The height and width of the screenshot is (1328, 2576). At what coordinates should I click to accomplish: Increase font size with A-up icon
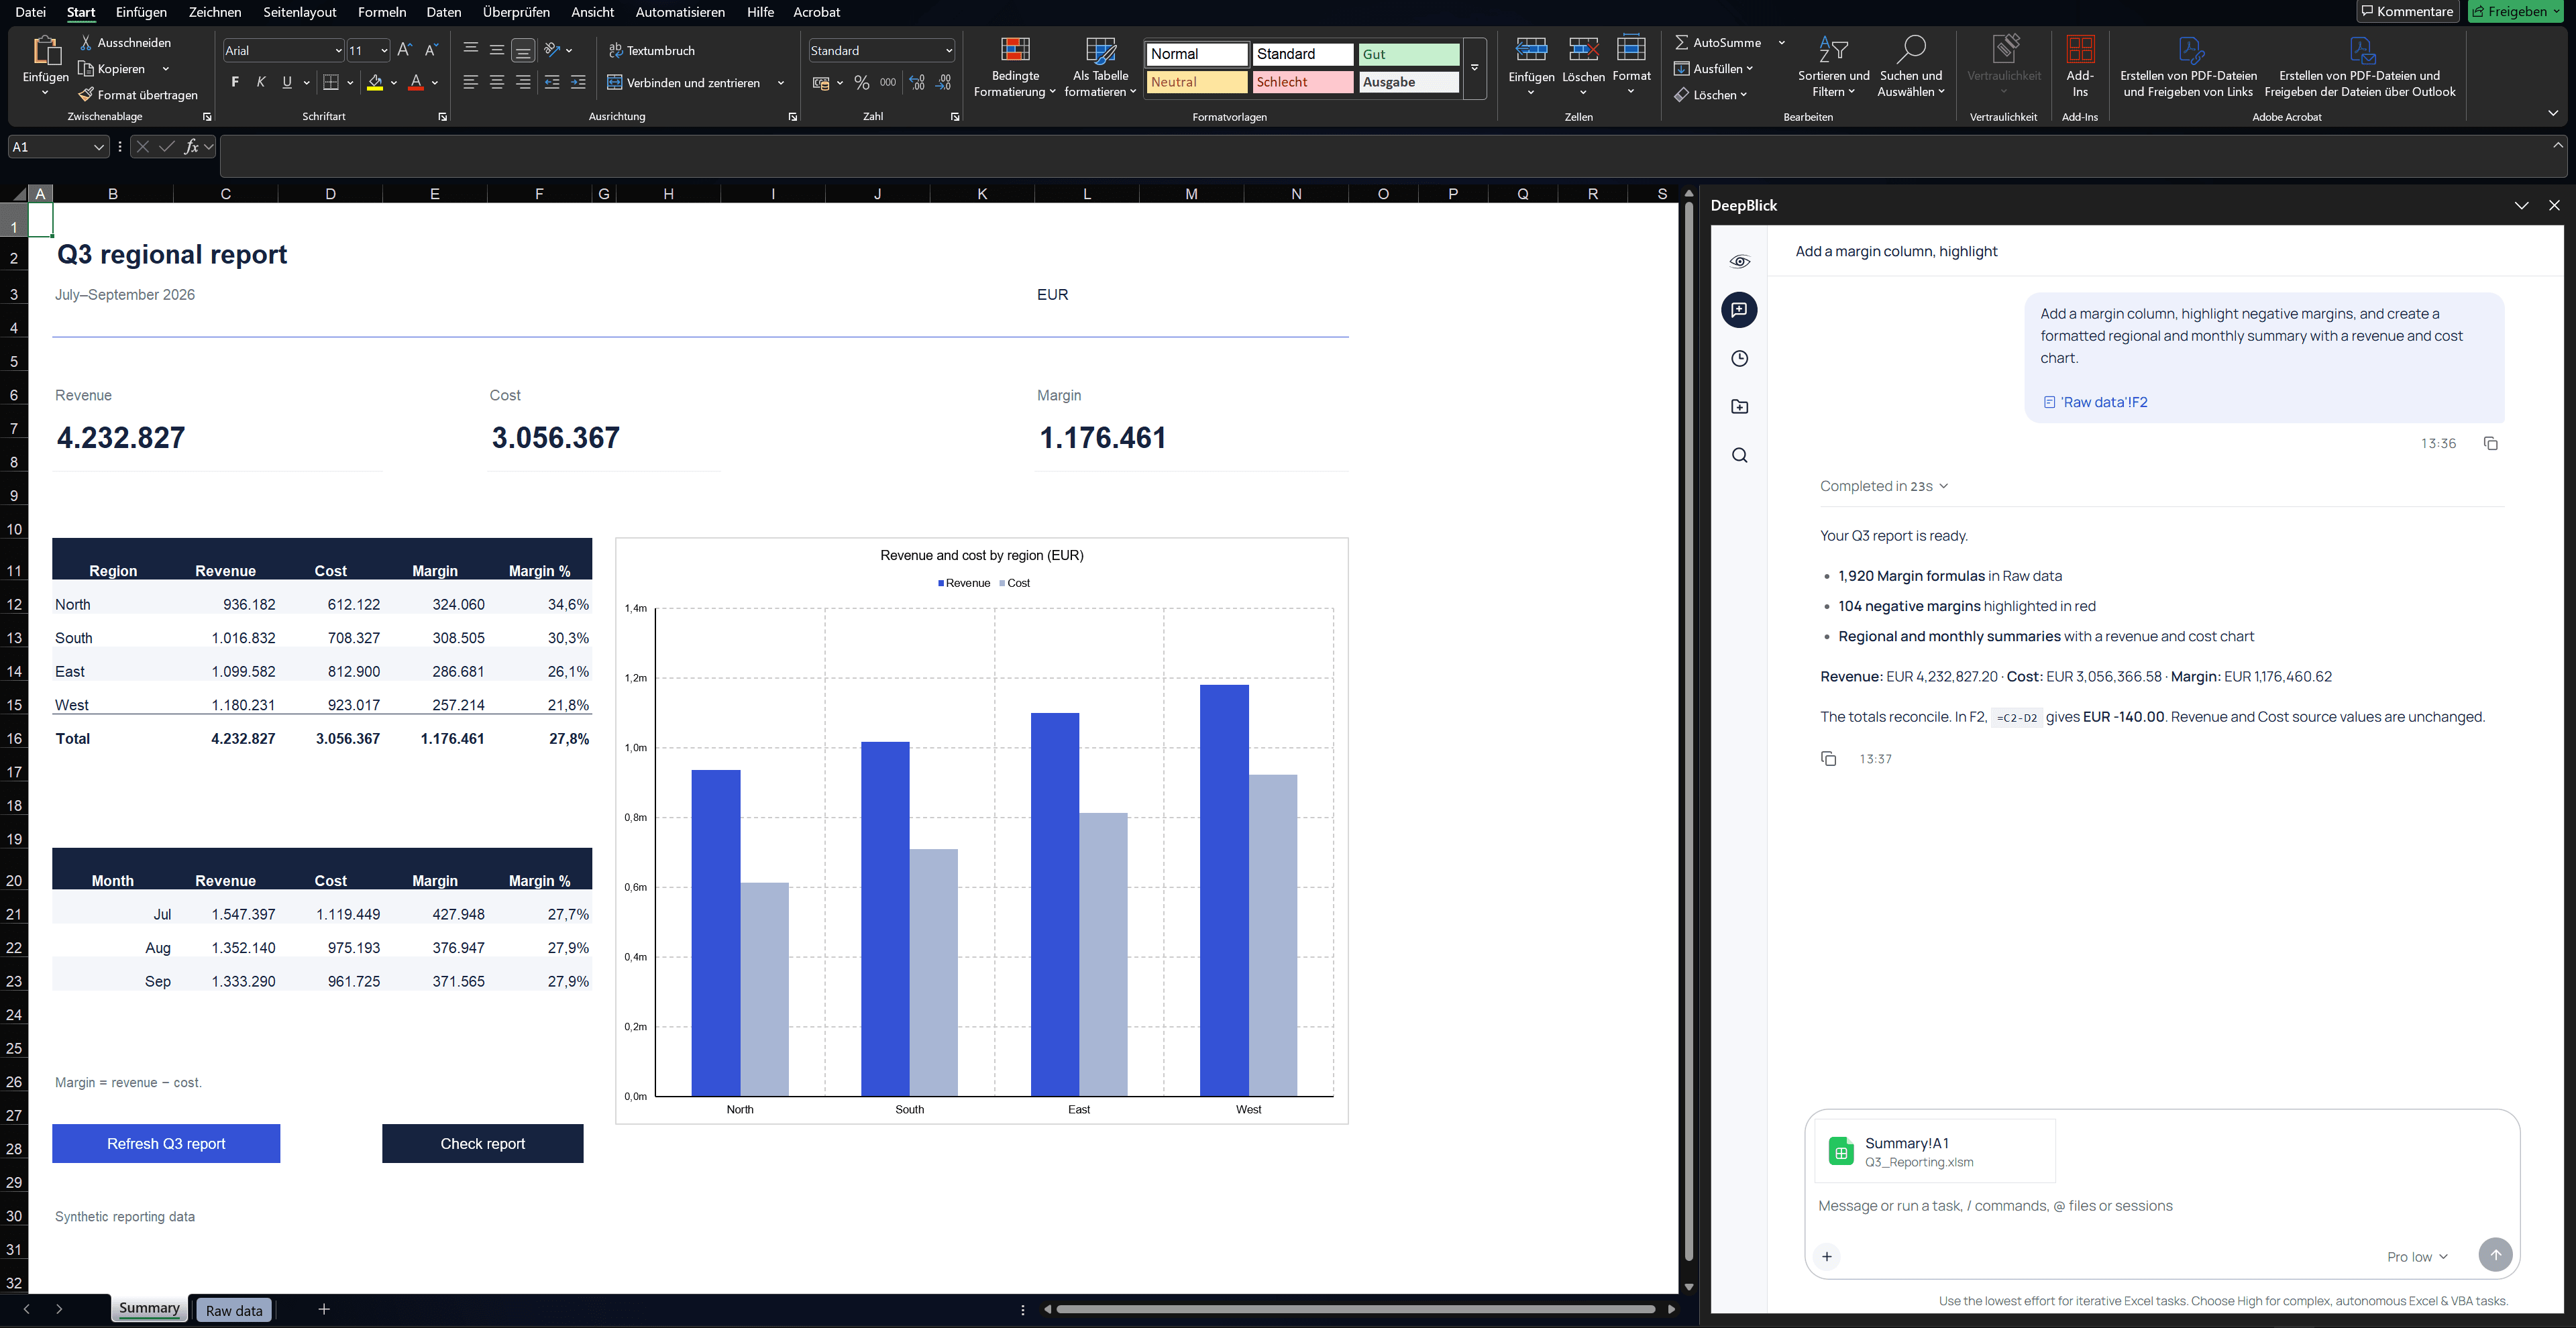pos(404,50)
